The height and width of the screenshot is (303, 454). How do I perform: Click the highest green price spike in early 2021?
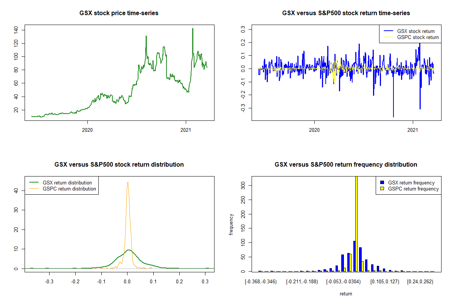click(x=193, y=29)
